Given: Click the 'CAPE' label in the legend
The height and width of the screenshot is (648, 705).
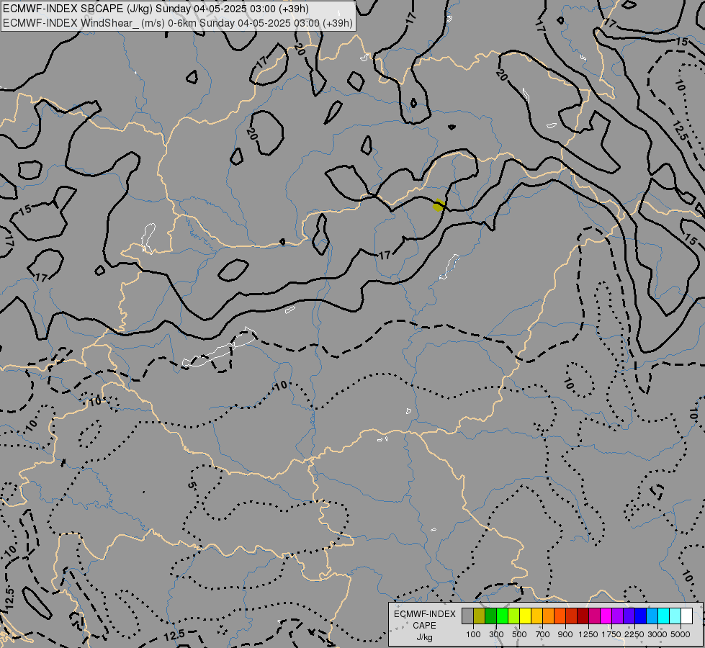Looking at the screenshot, I should (x=424, y=626).
